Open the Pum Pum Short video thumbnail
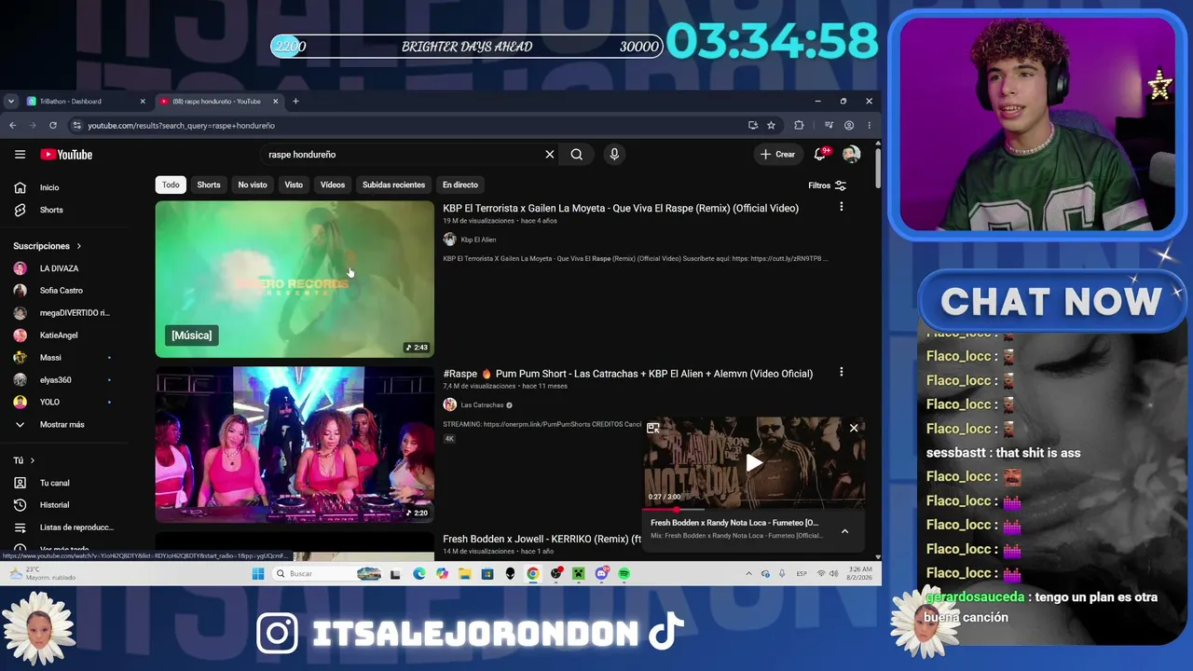The image size is (1193, 671). [x=295, y=445]
